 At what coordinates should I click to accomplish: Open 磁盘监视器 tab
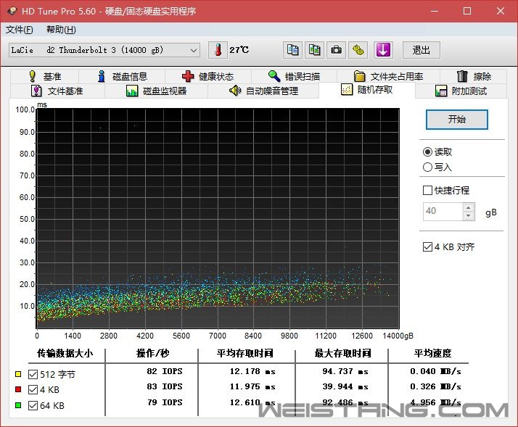coord(156,91)
